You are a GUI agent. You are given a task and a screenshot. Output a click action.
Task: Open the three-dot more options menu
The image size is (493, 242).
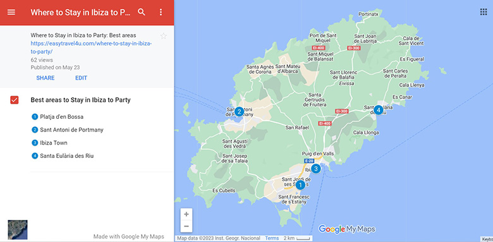[161, 12]
